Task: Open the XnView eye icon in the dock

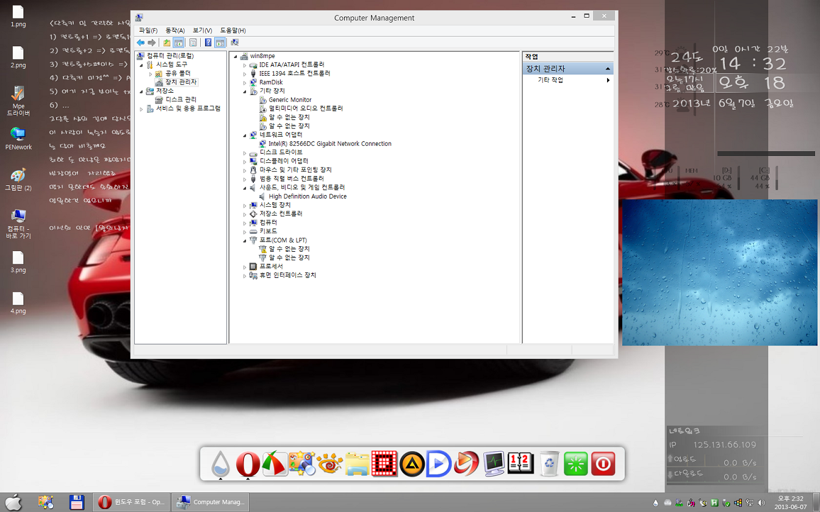Action: tap(330, 464)
